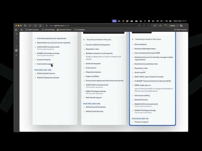
Task: Open macOS volume icon in menu bar
Action: (153, 21)
